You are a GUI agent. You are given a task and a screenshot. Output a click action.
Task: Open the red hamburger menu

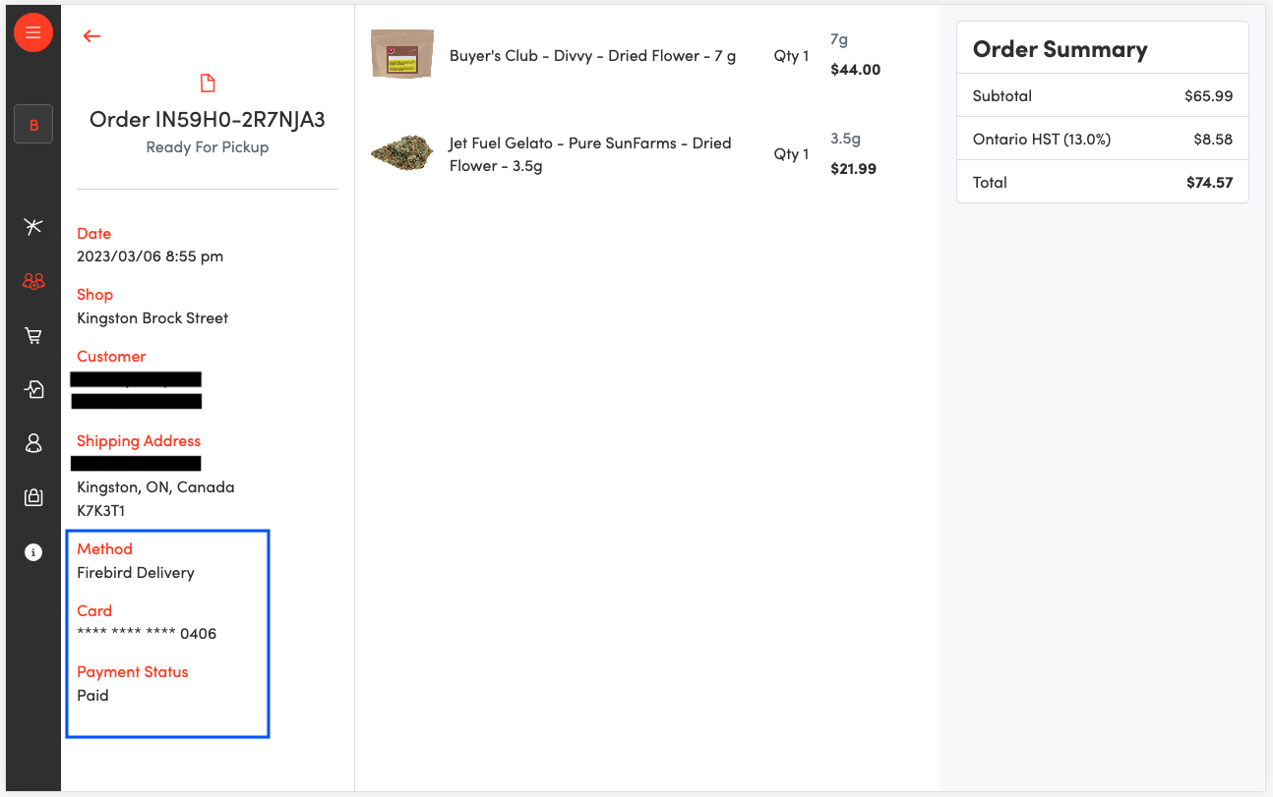[x=32, y=32]
